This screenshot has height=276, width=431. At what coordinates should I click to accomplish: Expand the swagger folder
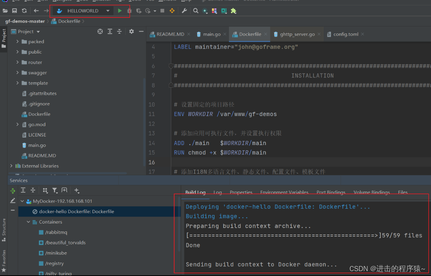tap(17, 73)
